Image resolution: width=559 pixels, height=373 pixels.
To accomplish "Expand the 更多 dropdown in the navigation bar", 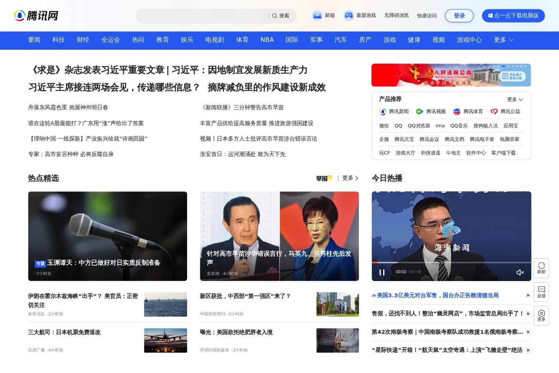I will (503, 40).
